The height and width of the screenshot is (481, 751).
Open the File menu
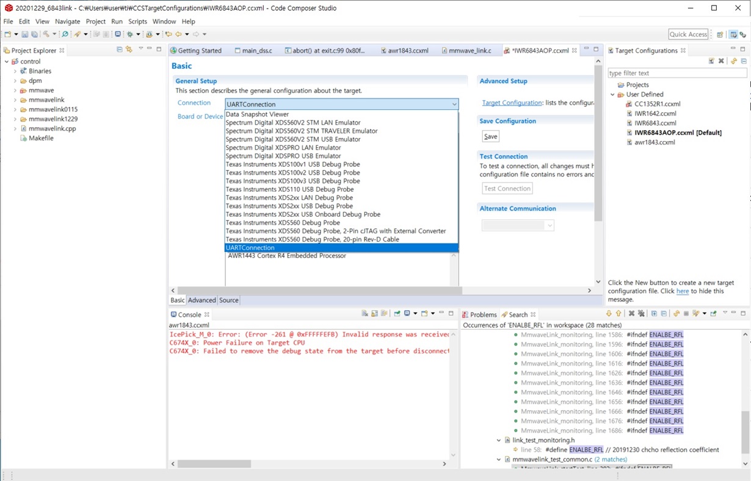point(8,21)
